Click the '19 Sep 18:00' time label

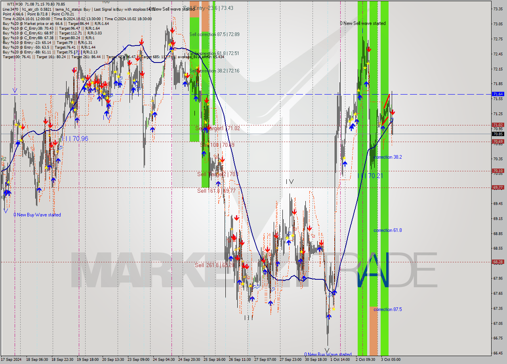click(x=88, y=360)
